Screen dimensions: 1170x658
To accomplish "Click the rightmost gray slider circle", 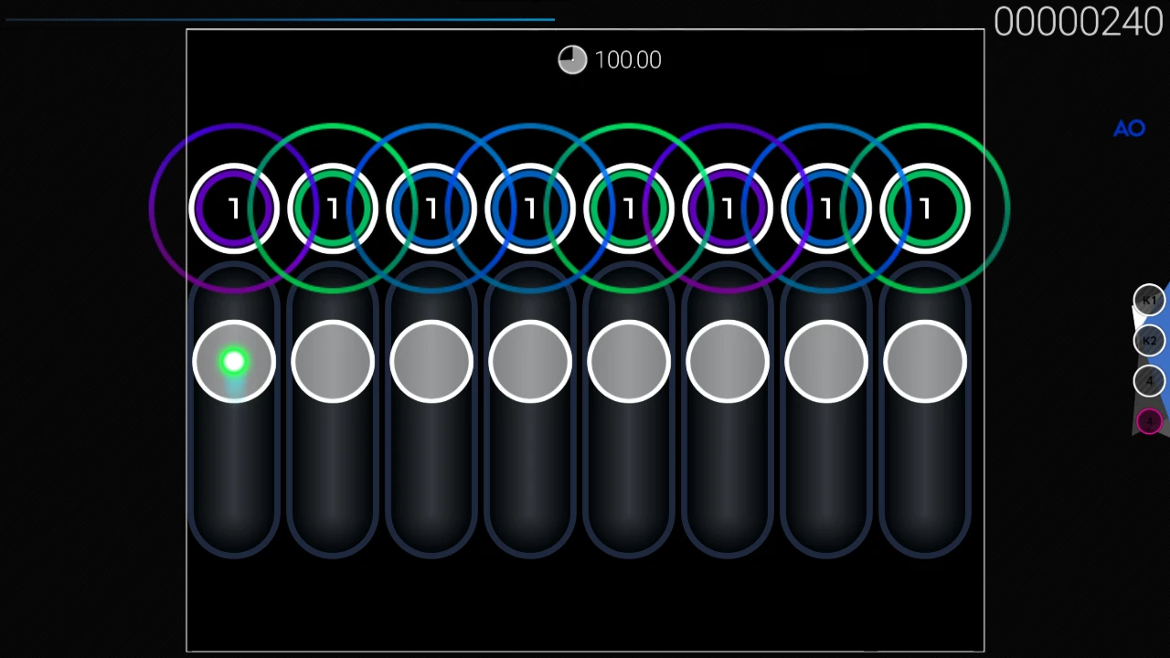I will 925,363.
